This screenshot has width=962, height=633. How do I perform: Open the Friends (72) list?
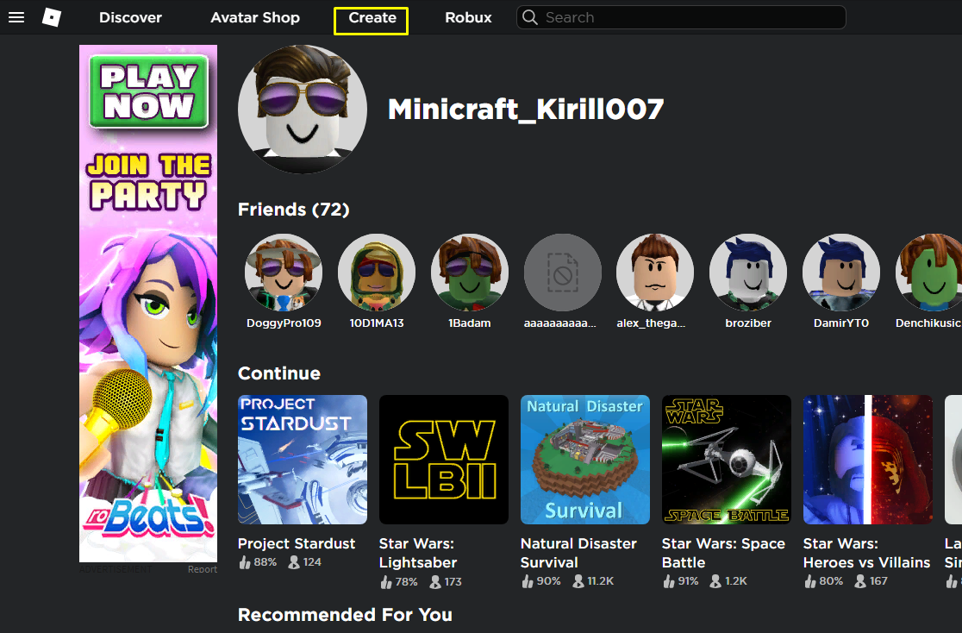pos(293,210)
